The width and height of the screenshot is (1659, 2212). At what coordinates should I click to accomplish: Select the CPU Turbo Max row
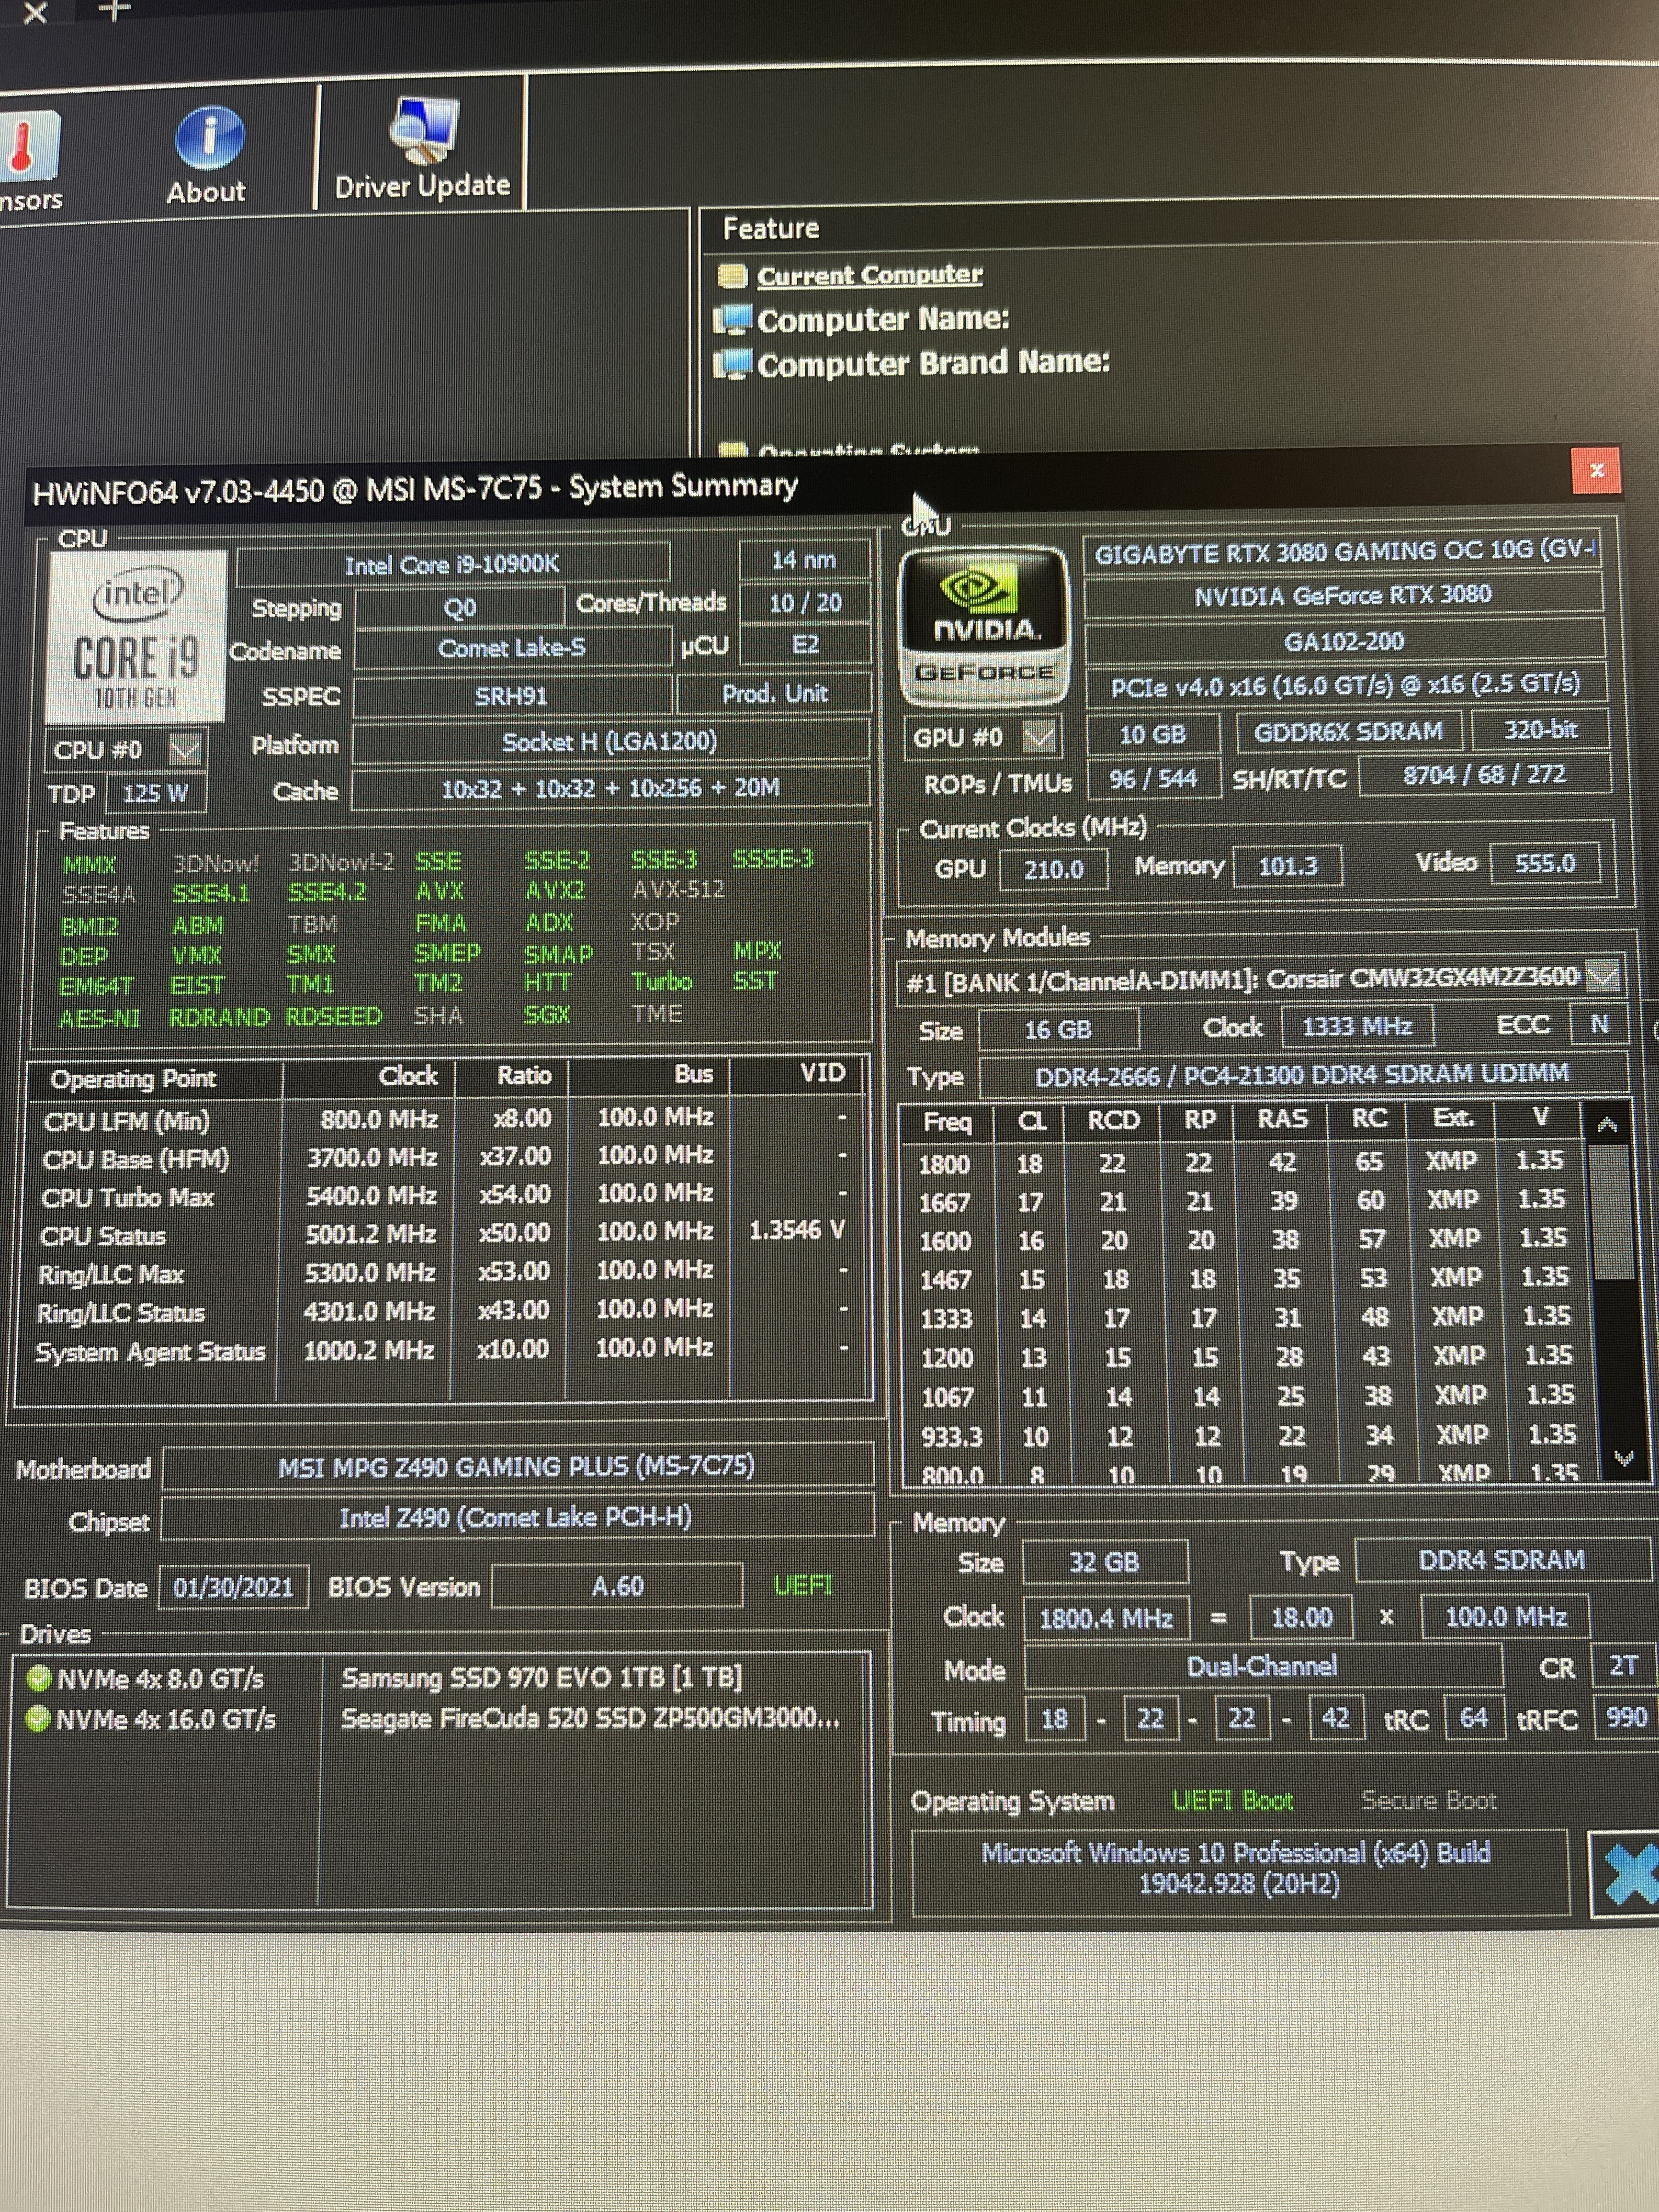(128, 1197)
